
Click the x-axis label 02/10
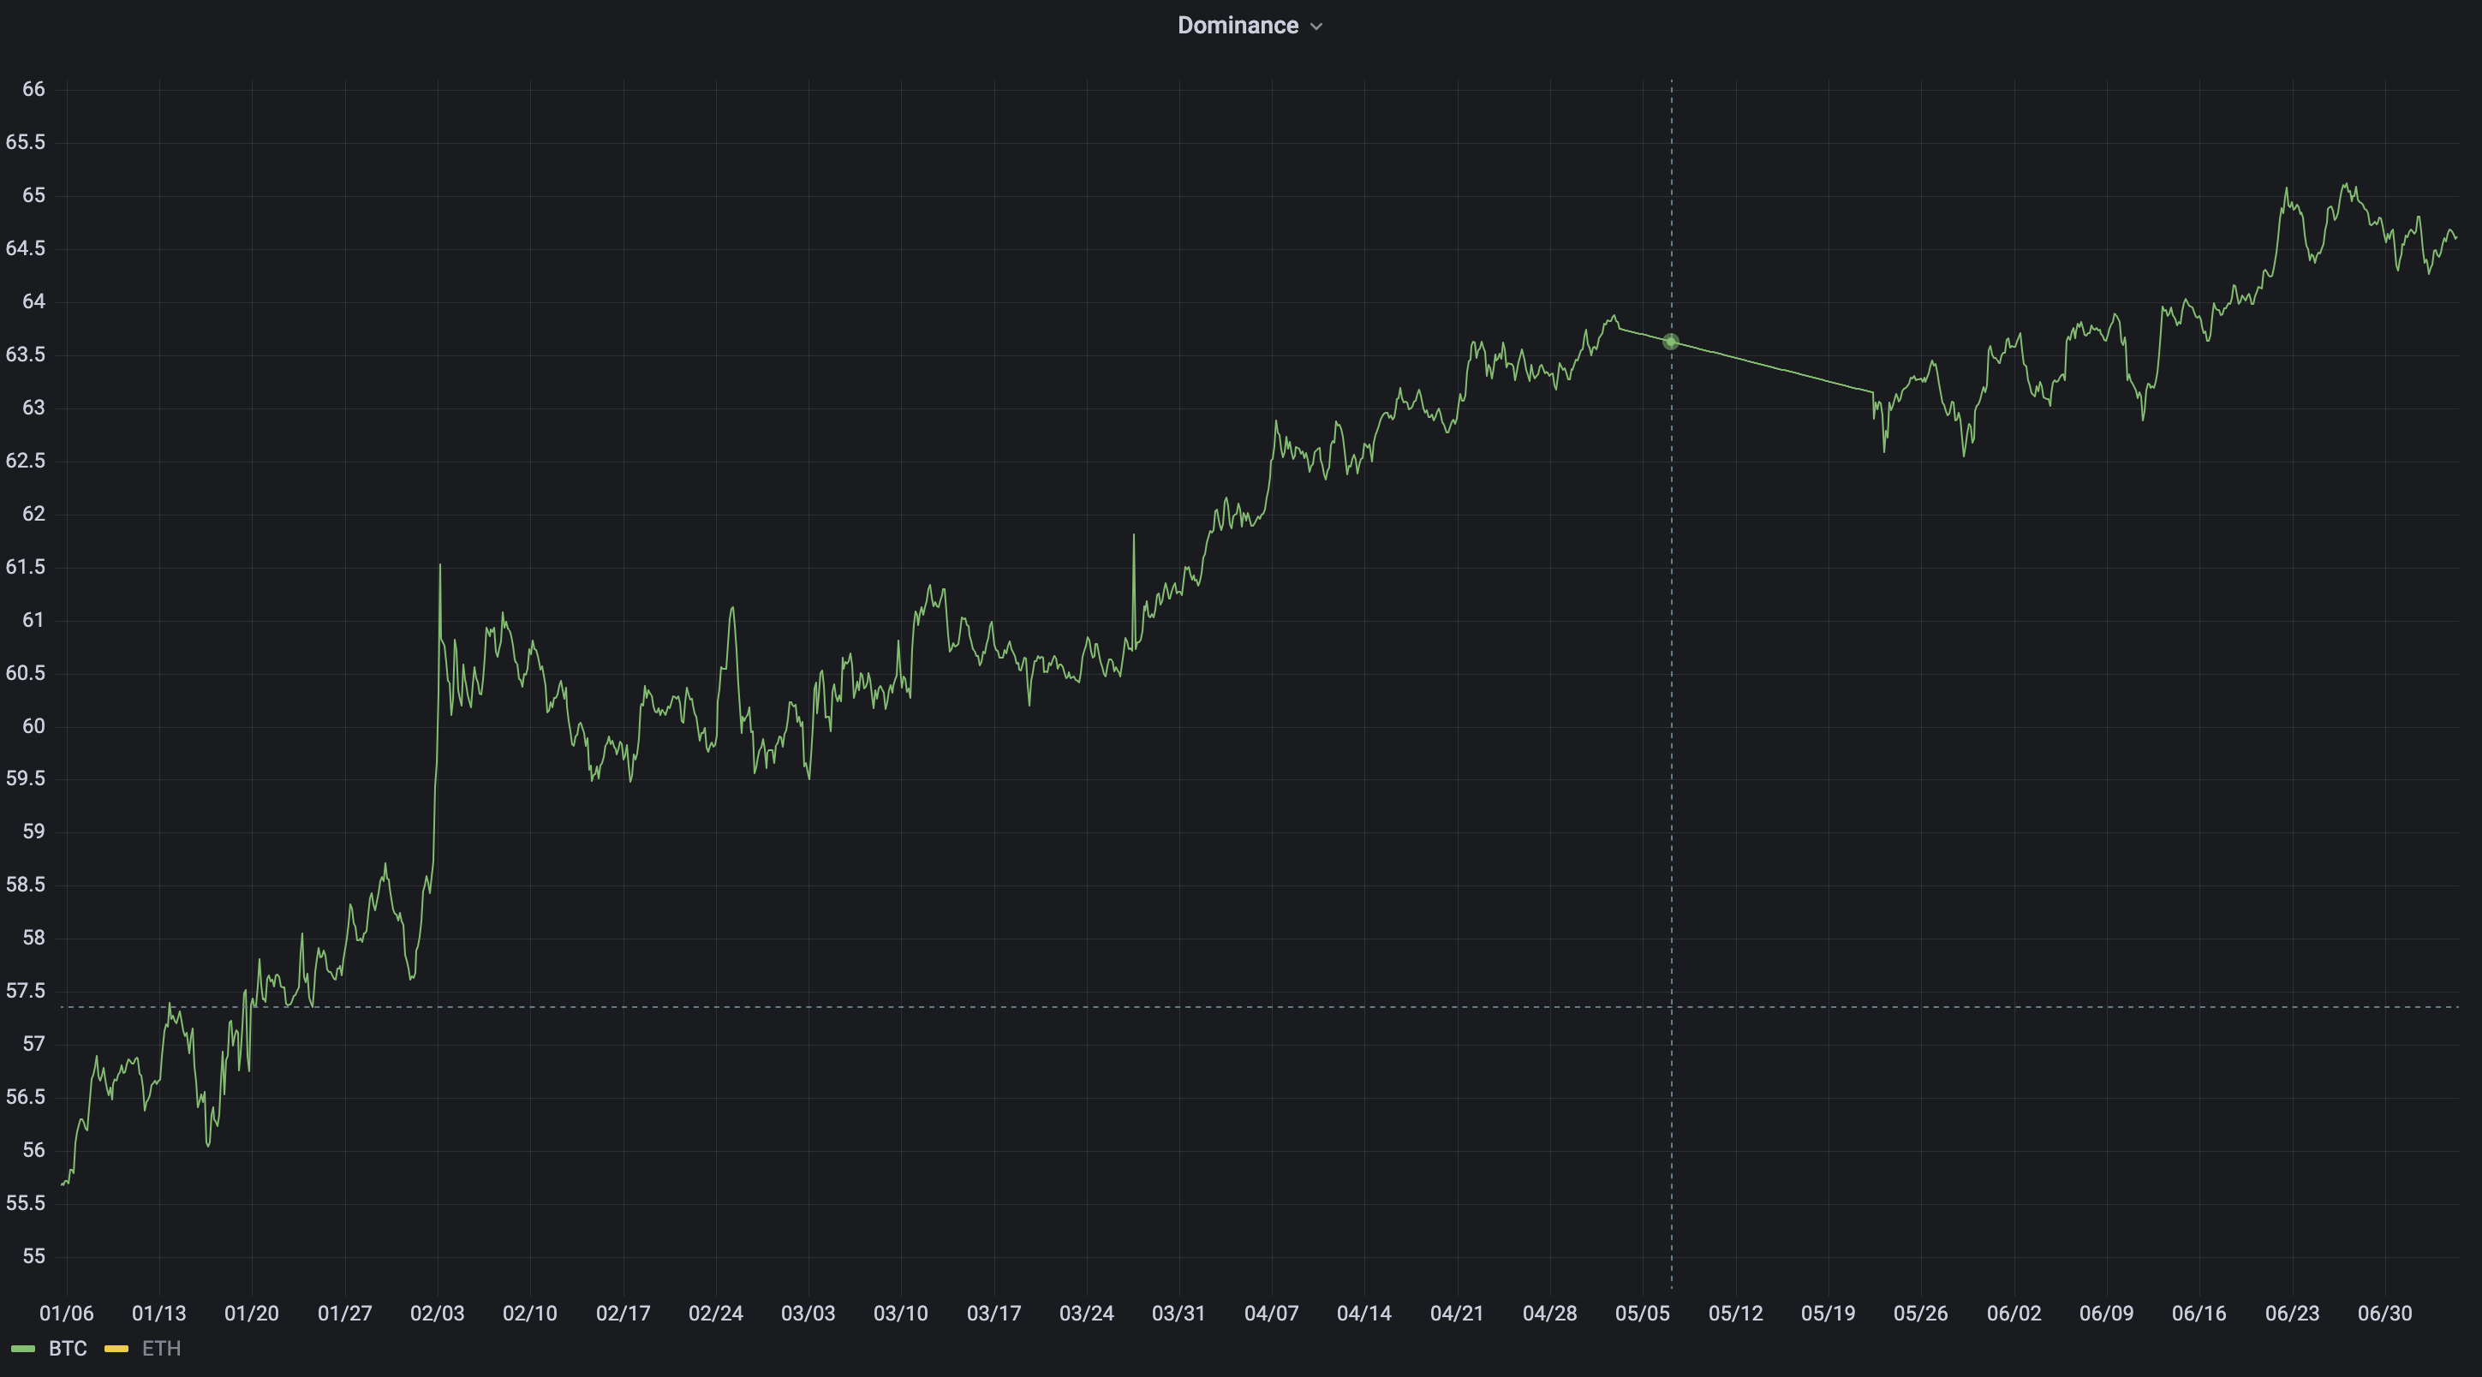[x=530, y=1314]
